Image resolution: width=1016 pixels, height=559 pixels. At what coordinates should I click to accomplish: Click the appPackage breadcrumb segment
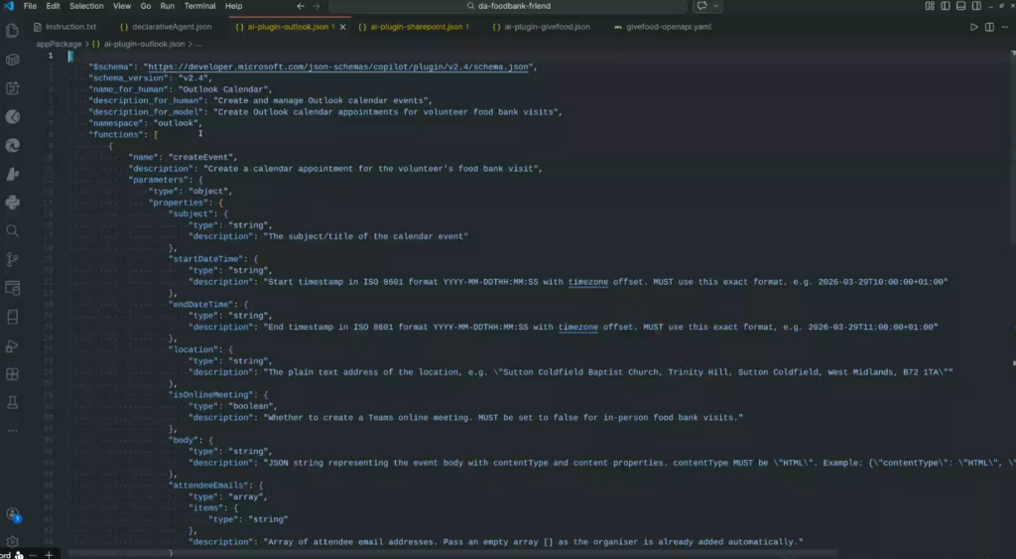59,44
